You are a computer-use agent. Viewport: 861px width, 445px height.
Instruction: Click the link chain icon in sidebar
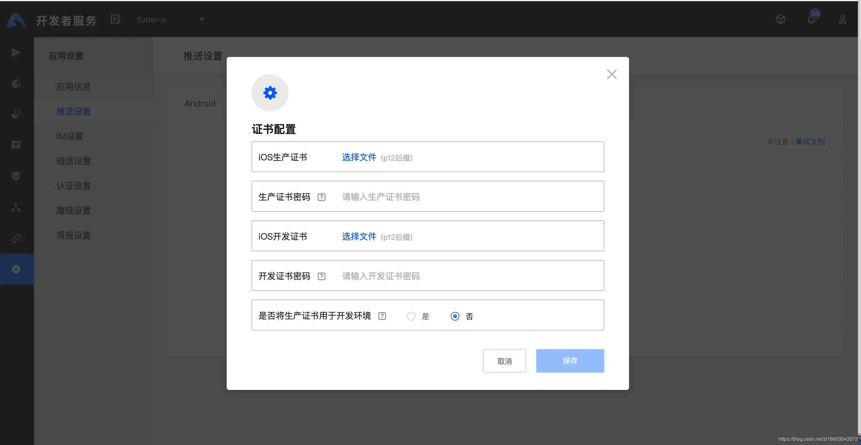pyautogui.click(x=16, y=238)
